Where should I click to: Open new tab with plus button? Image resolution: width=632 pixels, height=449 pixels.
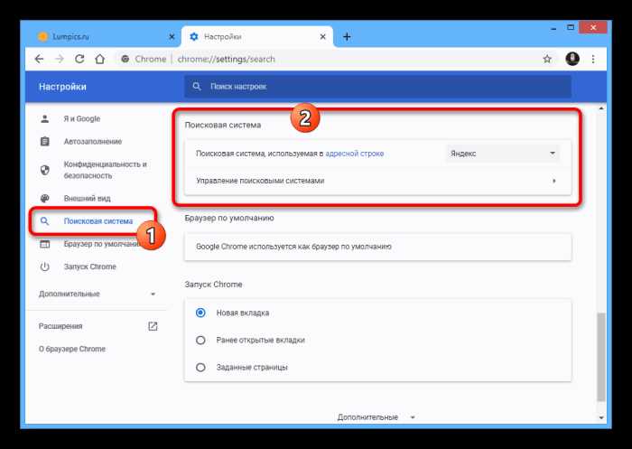[347, 36]
